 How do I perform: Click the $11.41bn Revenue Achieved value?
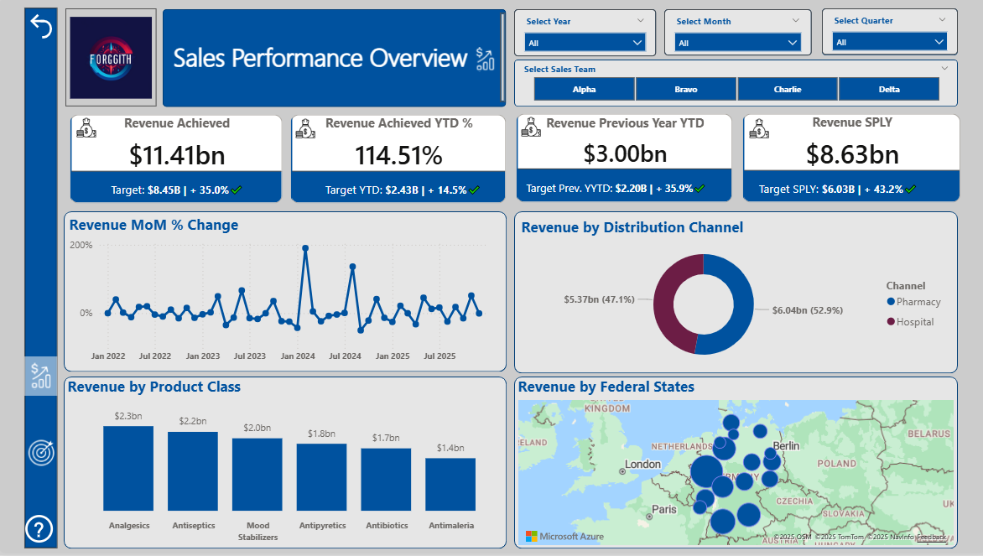[177, 155]
